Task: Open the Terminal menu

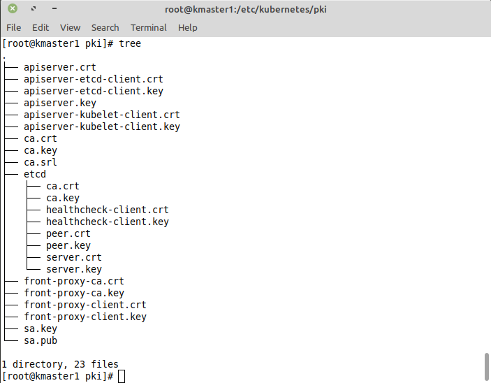Action: (148, 28)
